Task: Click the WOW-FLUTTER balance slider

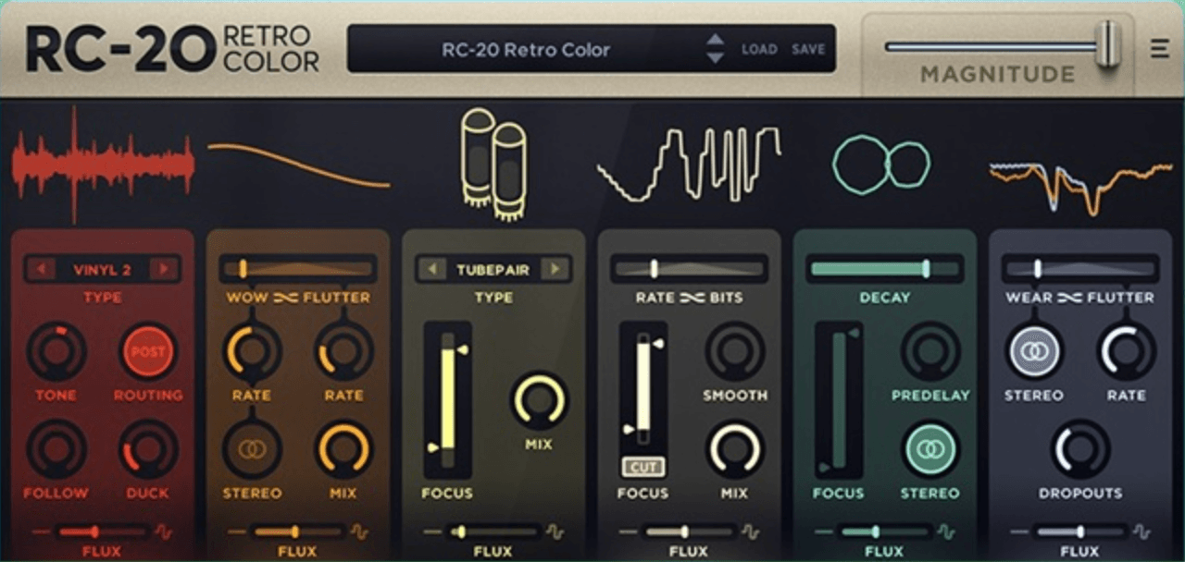Action: [x=298, y=269]
